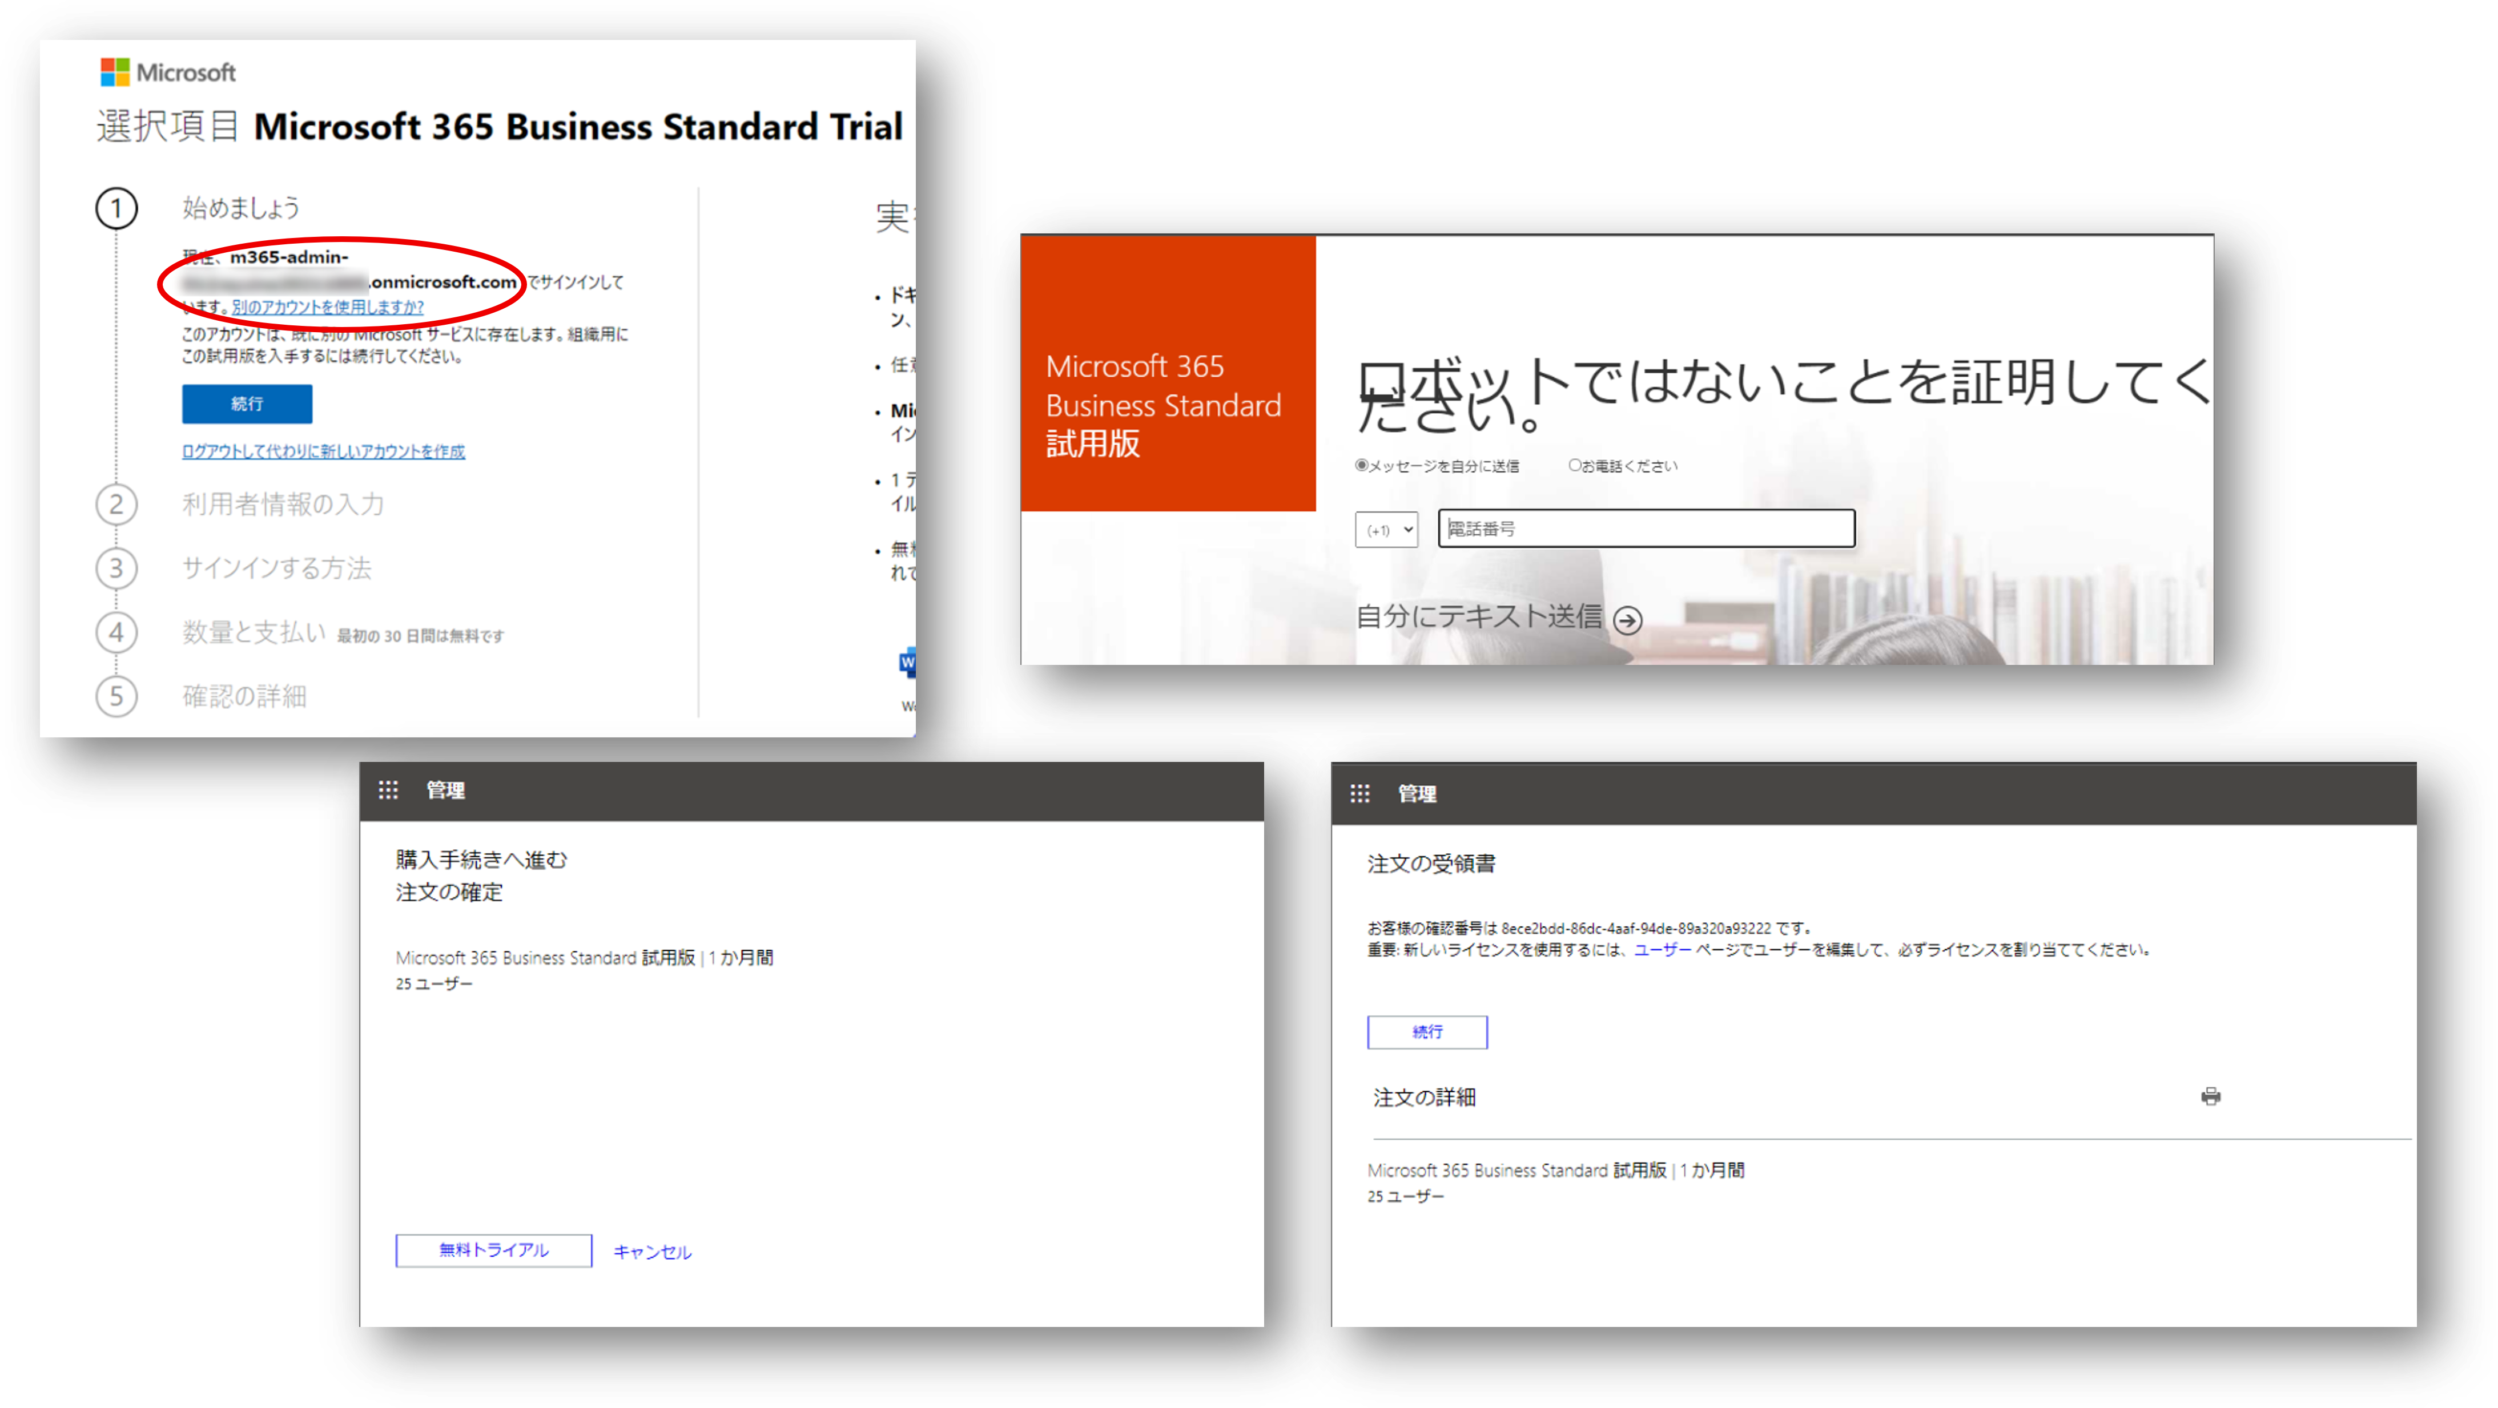Click ログアウトして代わりに新しいアカウントを作成 link
The image size is (2498, 1408).
(x=323, y=451)
